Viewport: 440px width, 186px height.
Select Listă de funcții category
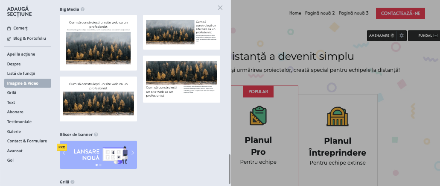coord(28,74)
